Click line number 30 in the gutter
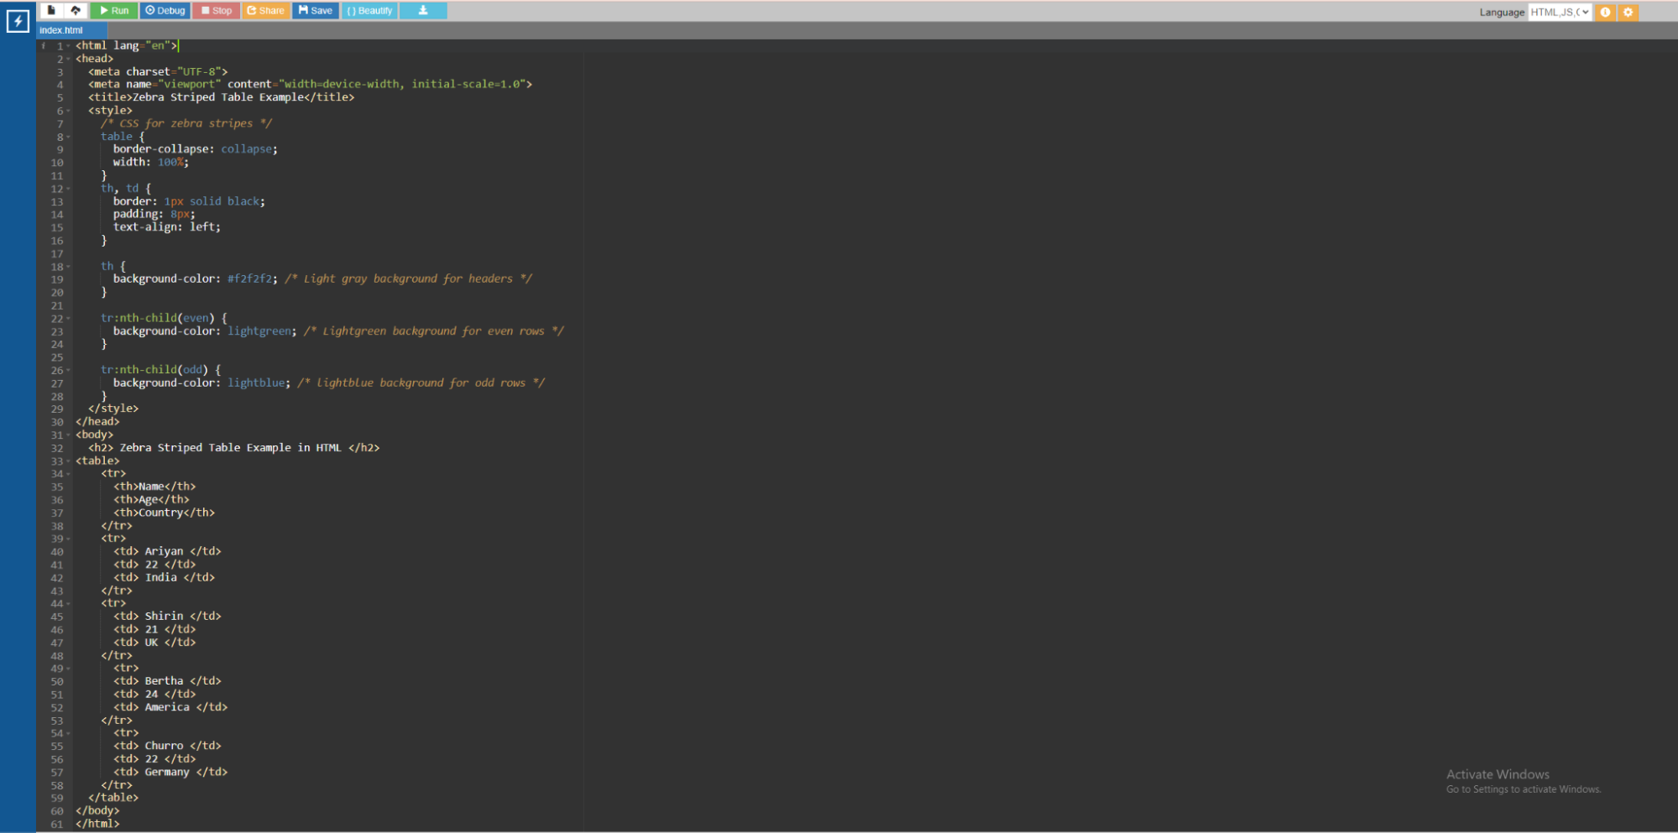 57,423
